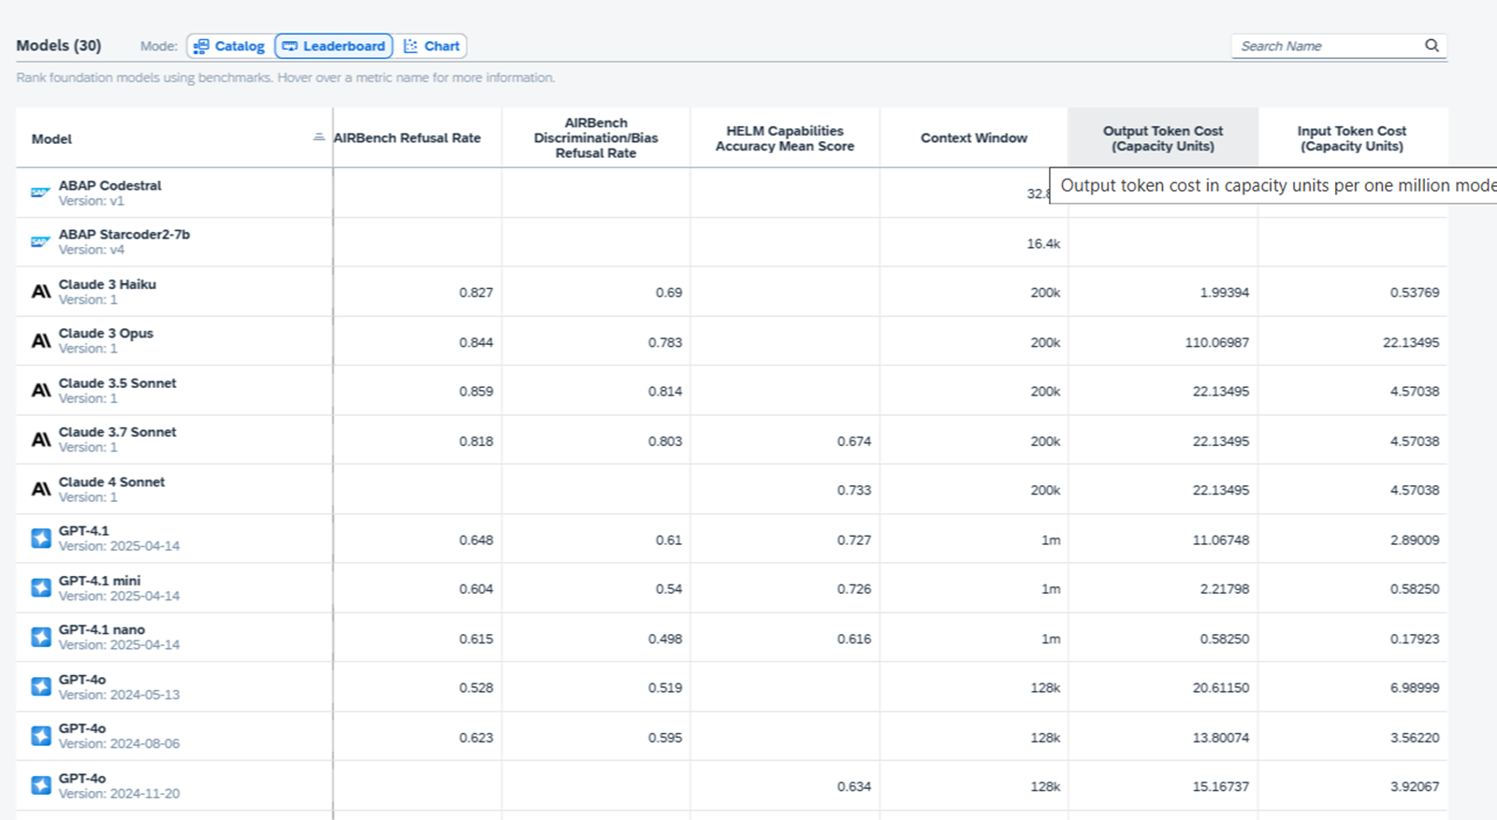
Task: Switch to Catalog mode
Action: point(230,46)
